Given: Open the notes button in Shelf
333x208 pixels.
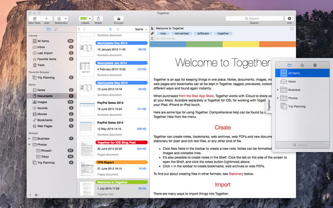Looking at the screenshot, I should click(315, 65).
